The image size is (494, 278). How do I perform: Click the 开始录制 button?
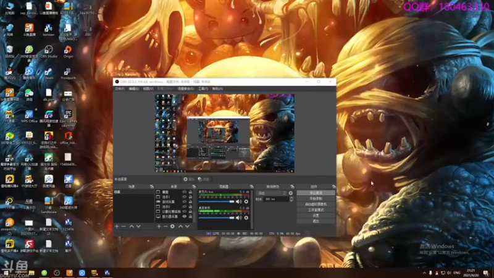pyautogui.click(x=316, y=198)
